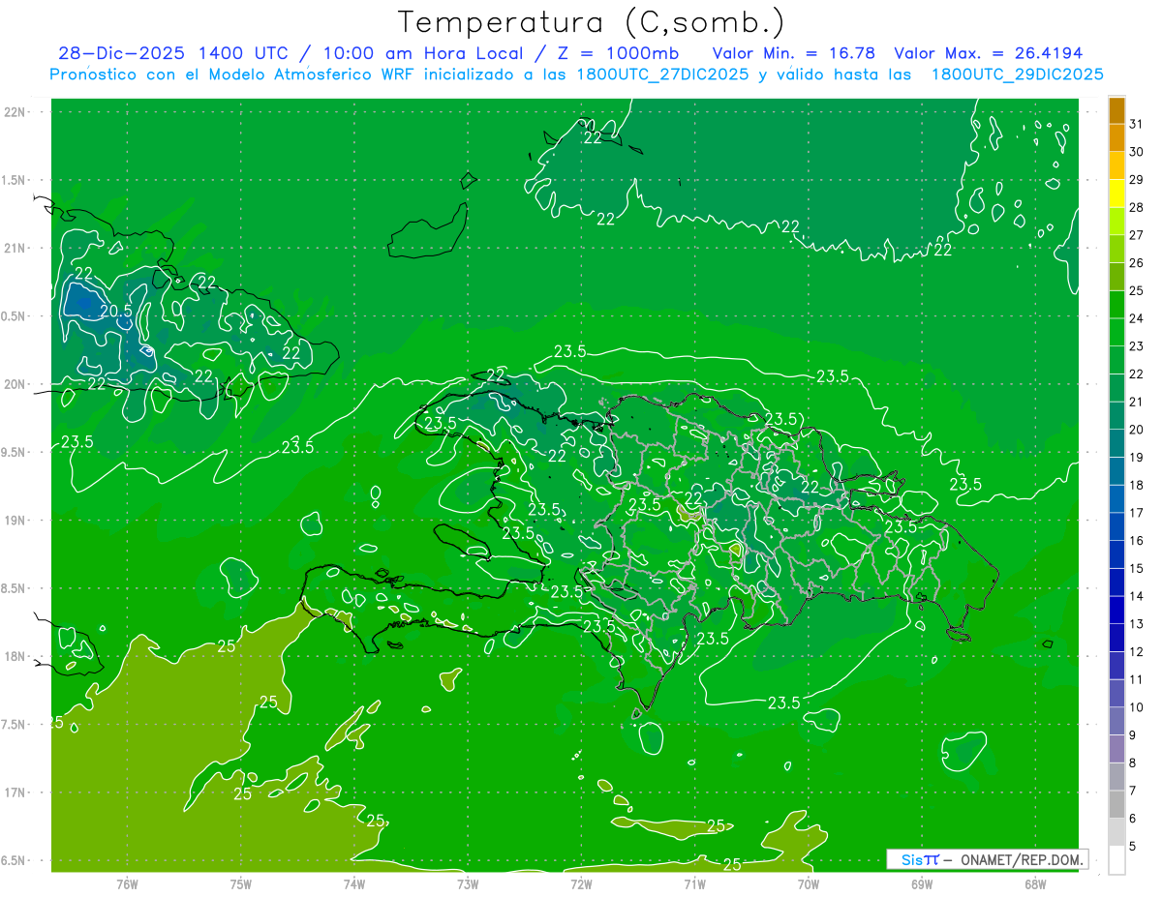Image resolution: width=1162 pixels, height=897 pixels.
Task: Click the '68W' longitude axis label
Action: point(1035,883)
